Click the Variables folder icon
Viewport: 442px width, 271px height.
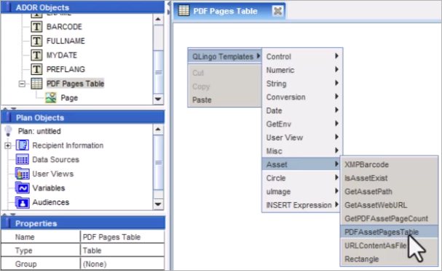tap(22, 187)
